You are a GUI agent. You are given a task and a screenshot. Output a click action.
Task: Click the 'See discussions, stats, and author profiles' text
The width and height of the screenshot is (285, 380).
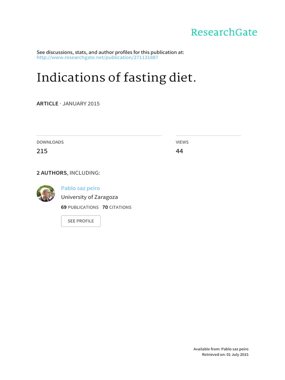tap(110, 52)
